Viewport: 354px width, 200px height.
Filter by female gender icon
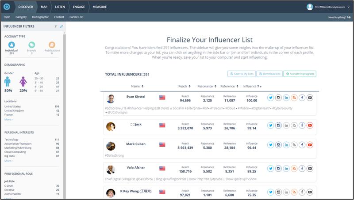point(23,82)
